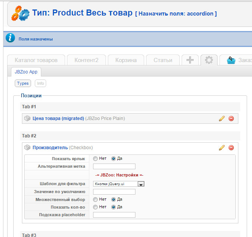Select Нет for Множественный выбор
Viewport: 252px width, 237px height.
point(95,199)
